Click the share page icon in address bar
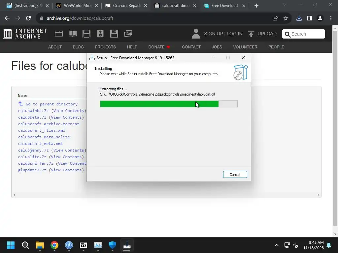Screen dimensions: 338x253 coord(275,18)
